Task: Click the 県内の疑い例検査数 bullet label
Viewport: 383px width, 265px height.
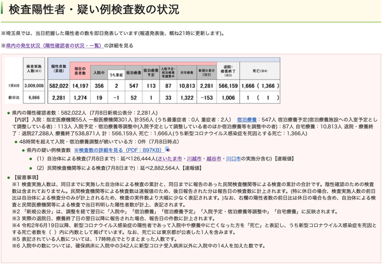Action: click(x=49, y=150)
